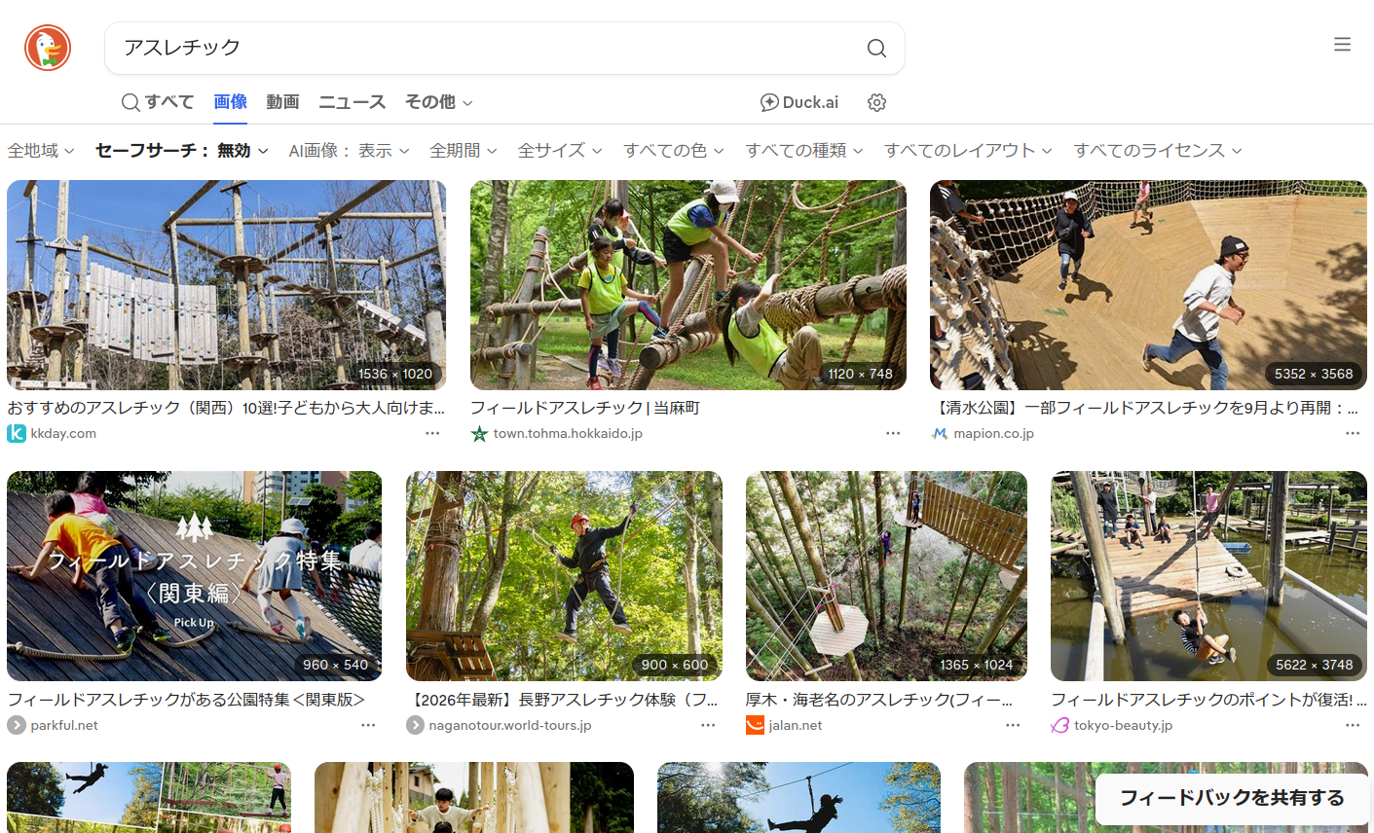Open the すべての色 color filter
Screen dimensions: 1374x833
click(x=674, y=151)
